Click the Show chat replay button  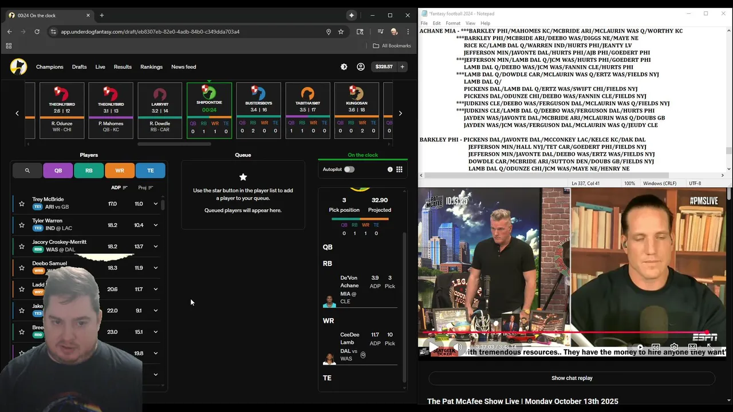(x=572, y=378)
